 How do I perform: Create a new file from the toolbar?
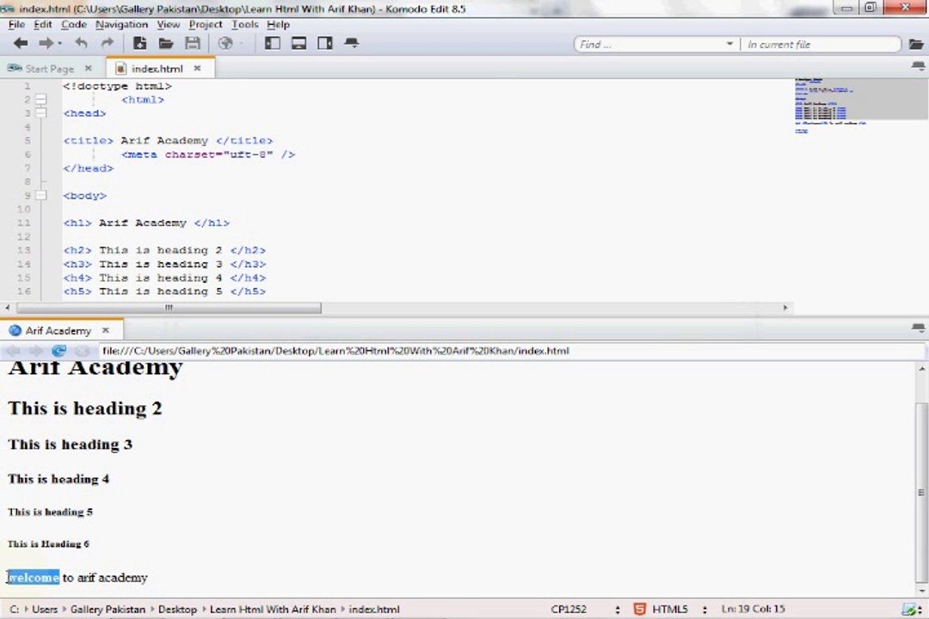pos(140,43)
